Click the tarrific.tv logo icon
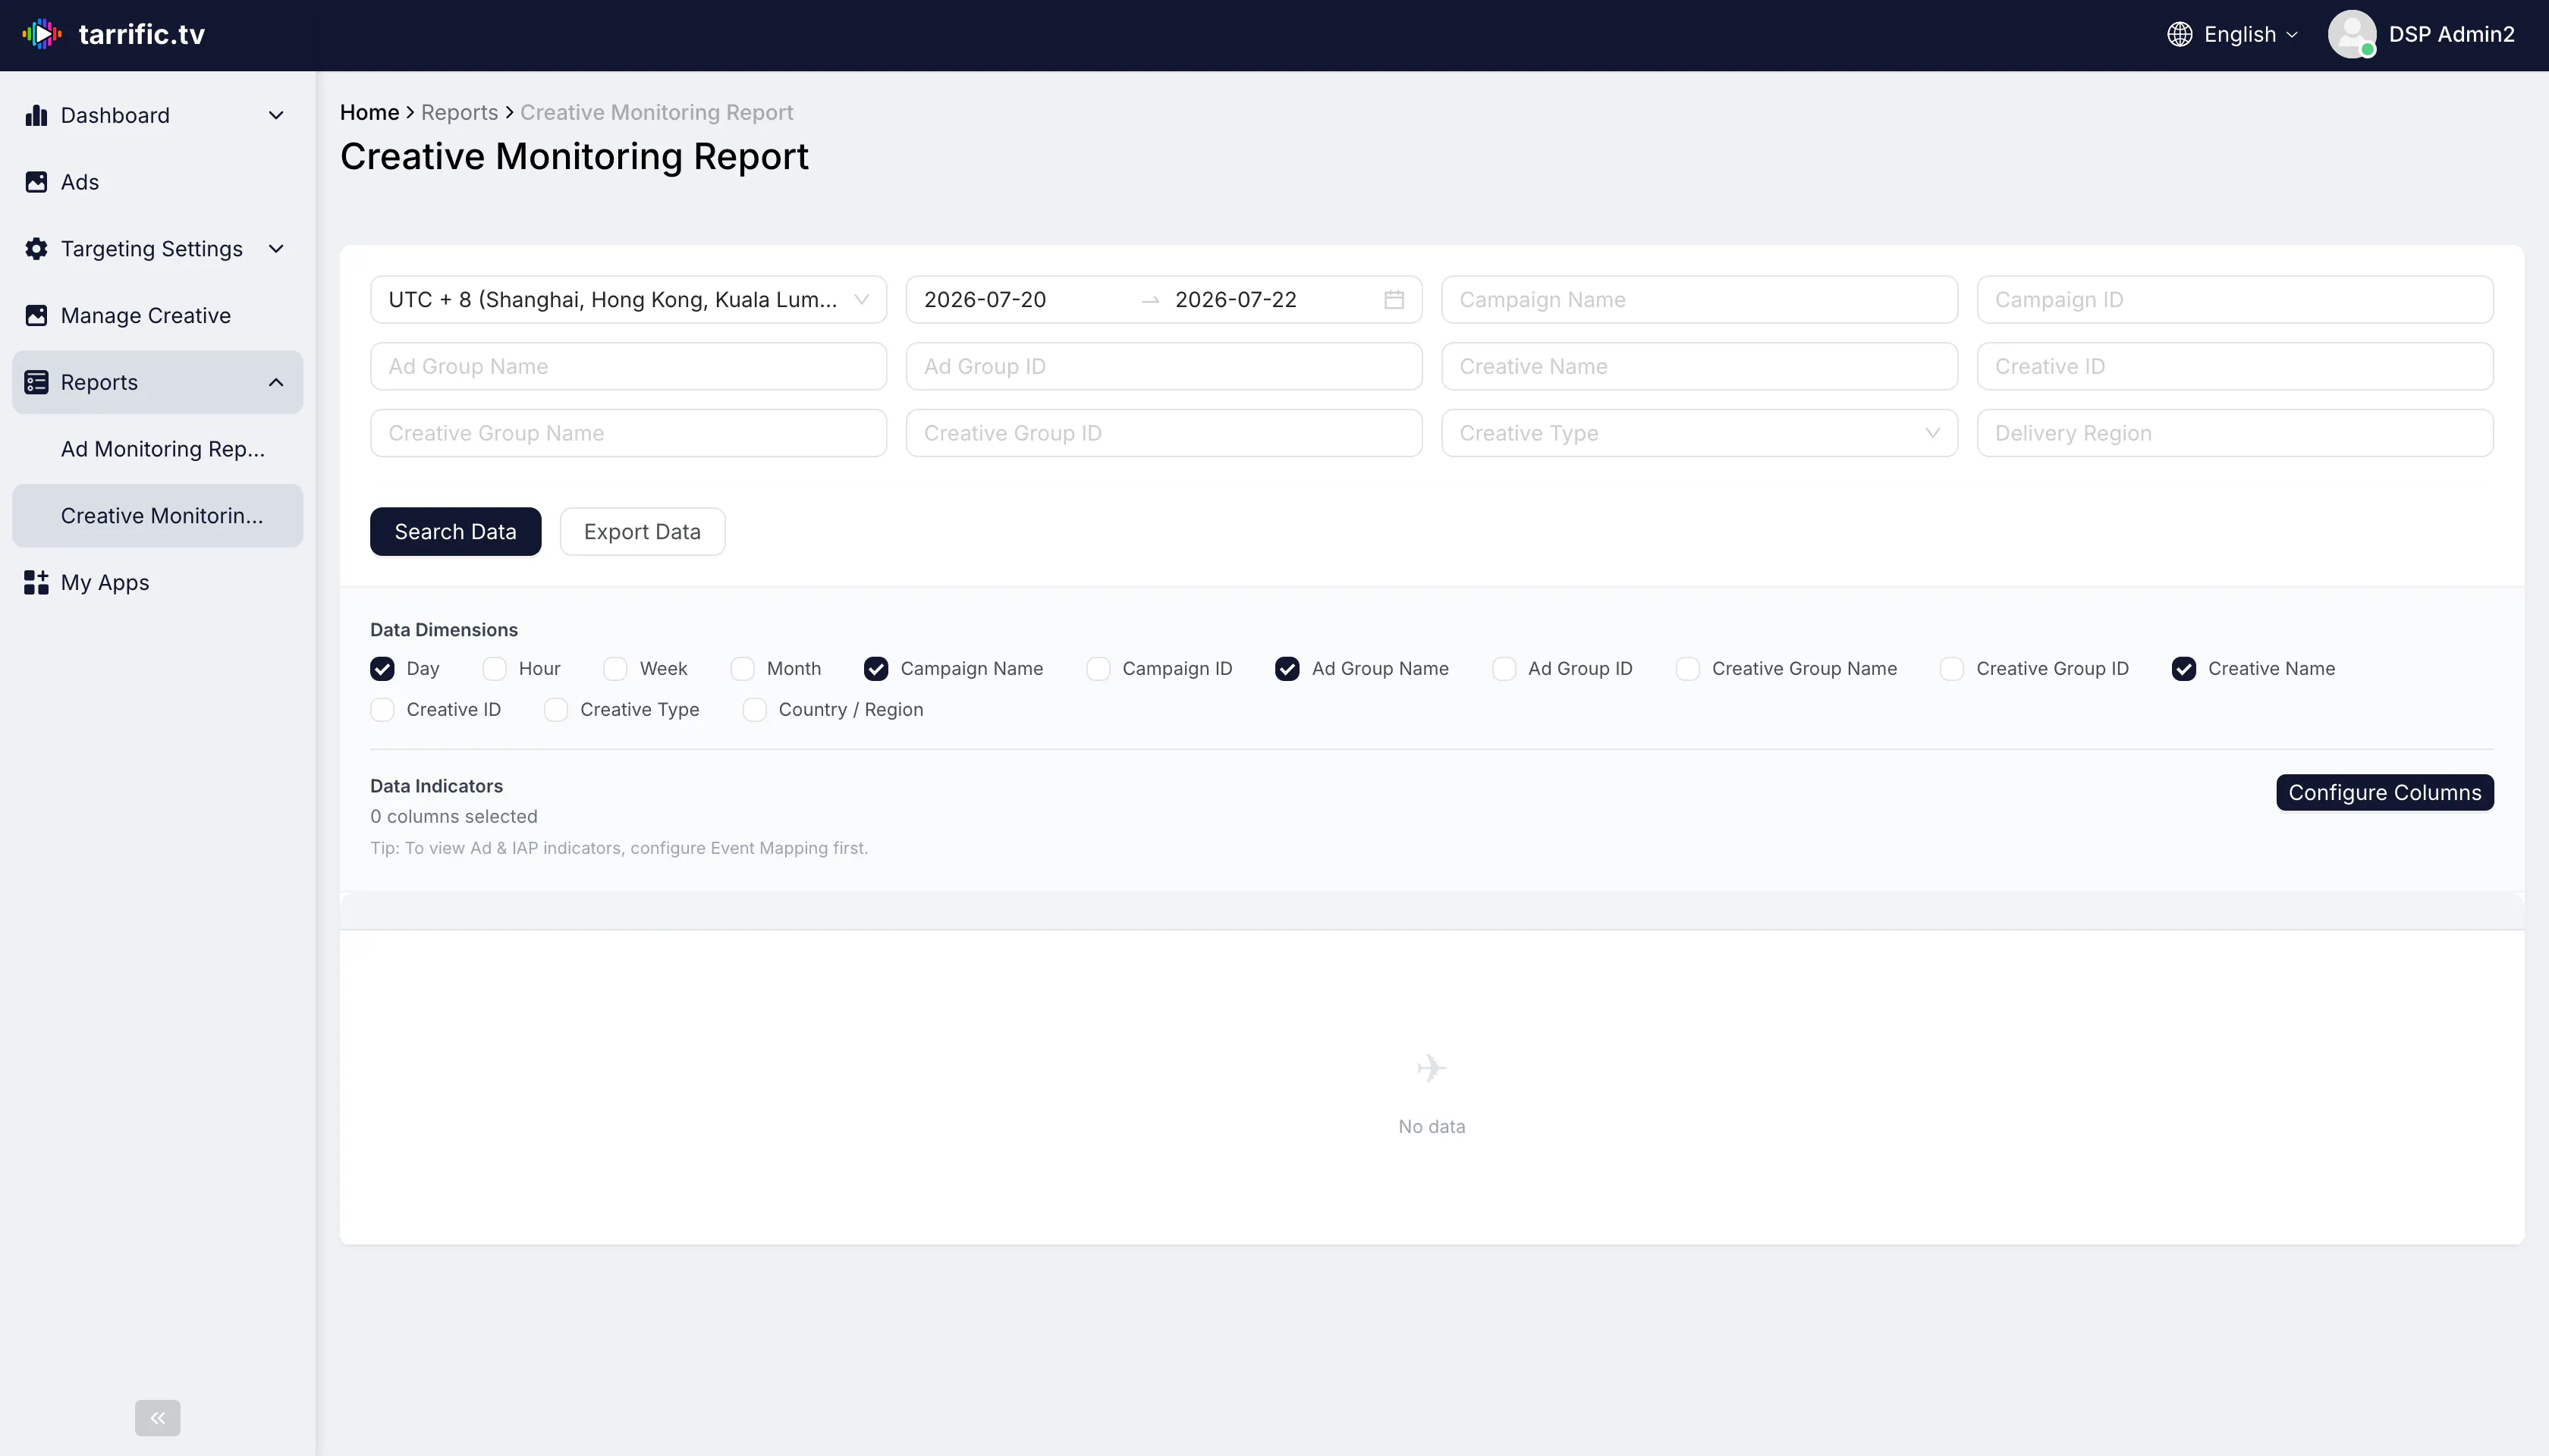2549x1456 pixels. click(x=42, y=34)
